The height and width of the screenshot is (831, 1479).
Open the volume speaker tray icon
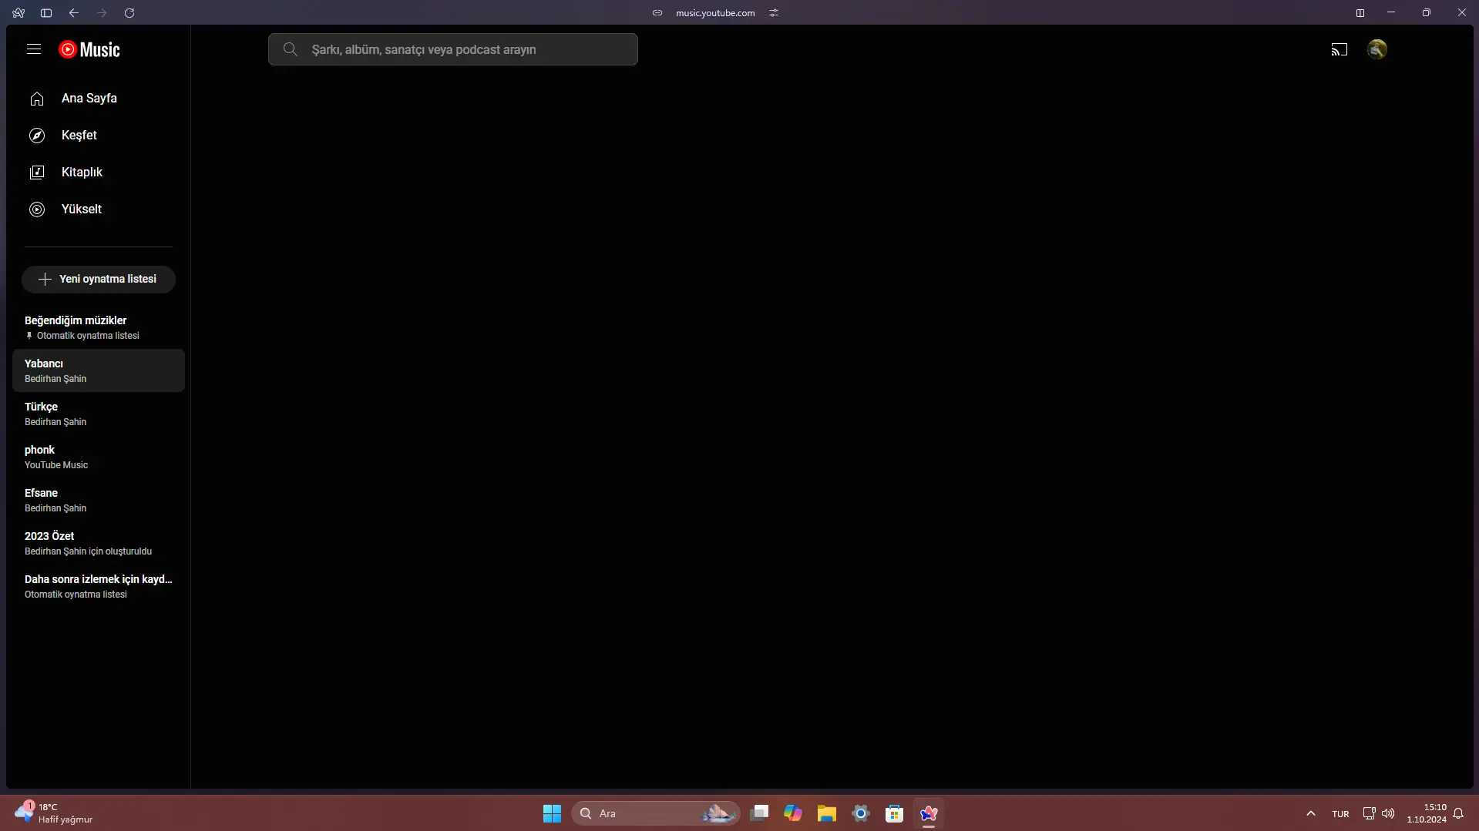coord(1388,813)
